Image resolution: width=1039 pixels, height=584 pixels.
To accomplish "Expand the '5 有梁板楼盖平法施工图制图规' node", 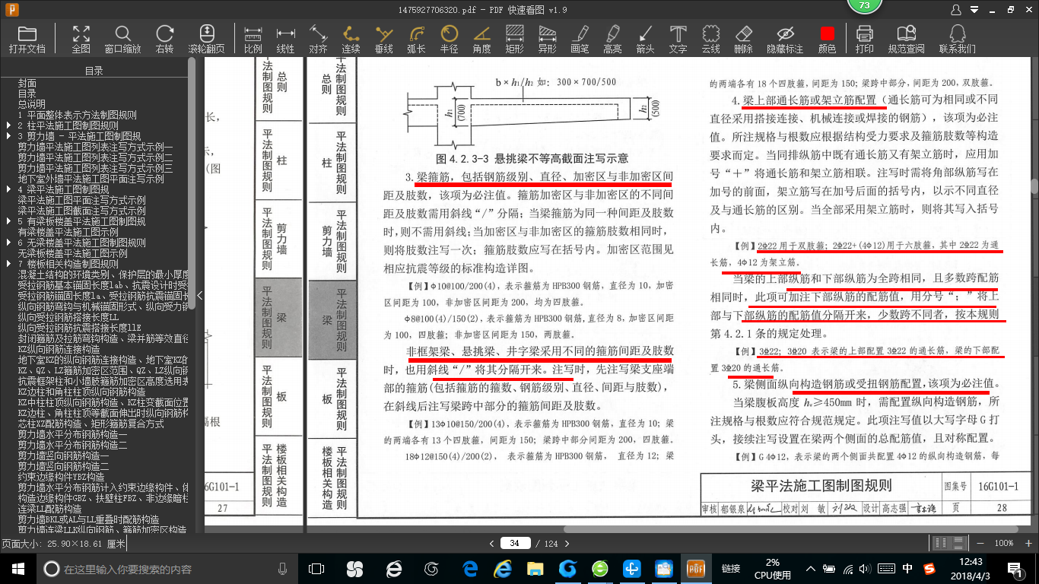I will click(x=8, y=221).
